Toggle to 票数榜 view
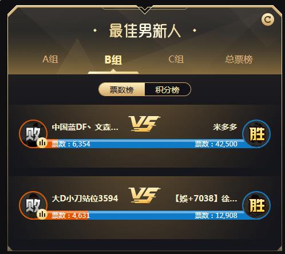285x254 pixels. pyautogui.click(x=122, y=89)
